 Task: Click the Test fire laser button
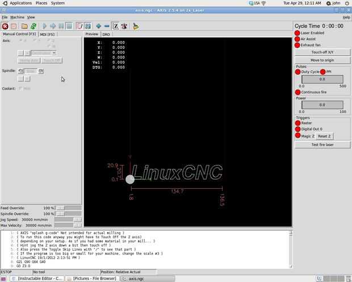point(322,144)
